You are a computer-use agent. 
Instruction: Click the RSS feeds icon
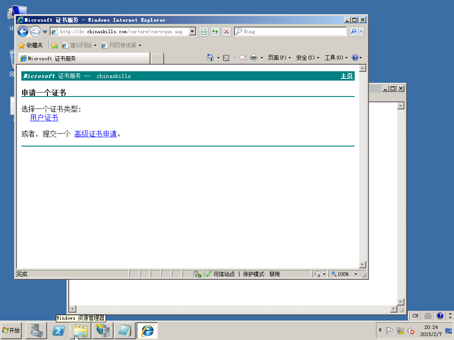[226, 58]
